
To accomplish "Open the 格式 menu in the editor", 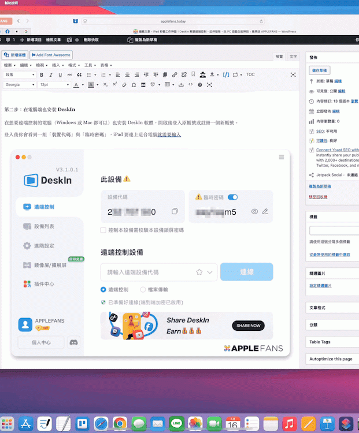I will 74,65.
